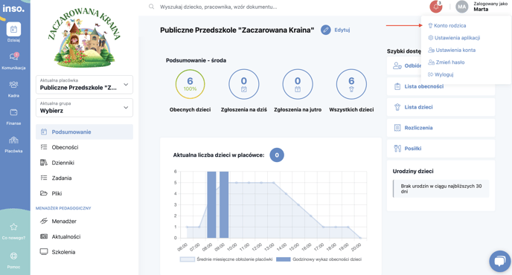Open the Dzisiaj calendar icon in sidebar
Screen dimensions: 512x275
pos(13,30)
